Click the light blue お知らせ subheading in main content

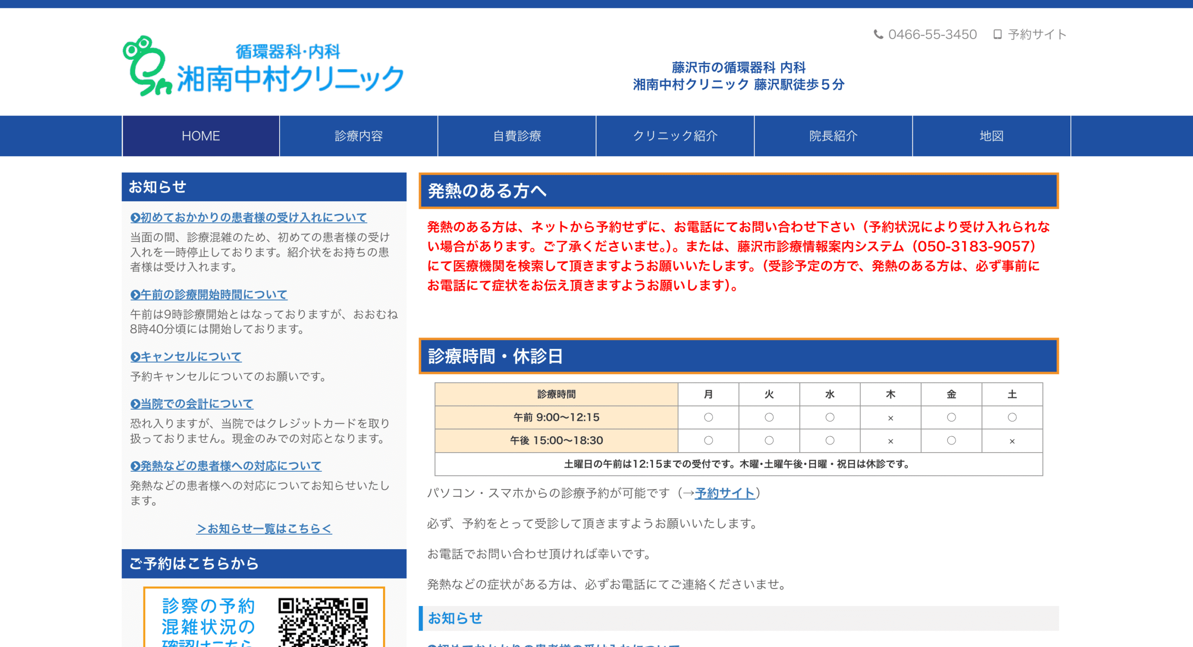pos(739,619)
